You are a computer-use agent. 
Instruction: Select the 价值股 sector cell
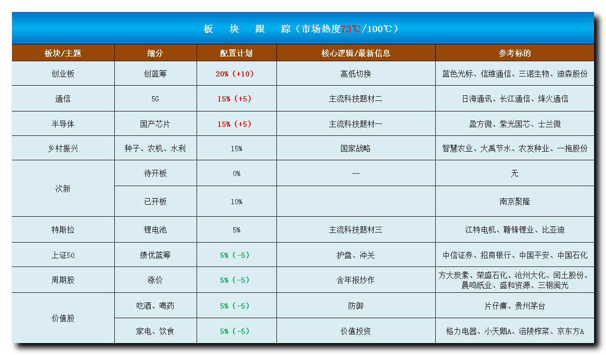(63, 318)
